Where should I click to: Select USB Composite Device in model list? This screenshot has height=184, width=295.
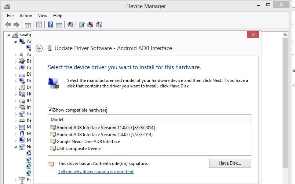pyautogui.click(x=78, y=149)
